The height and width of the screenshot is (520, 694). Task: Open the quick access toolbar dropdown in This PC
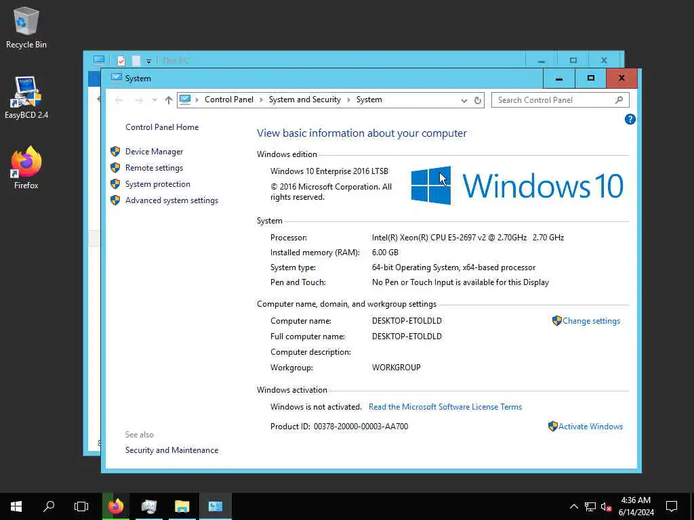[x=148, y=61]
